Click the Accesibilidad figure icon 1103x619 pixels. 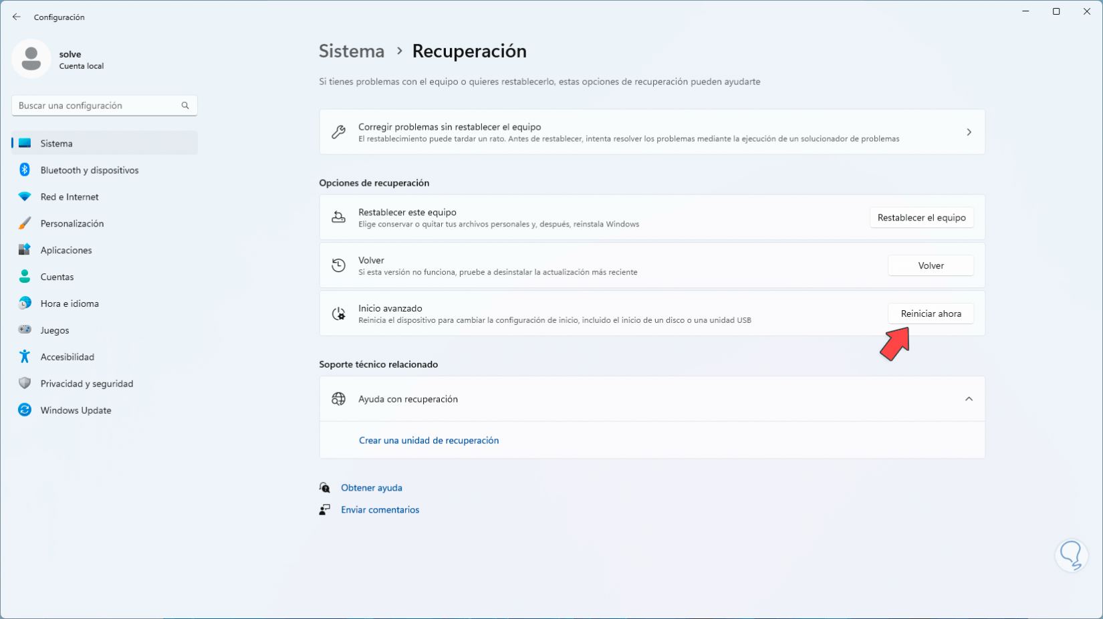(x=25, y=357)
